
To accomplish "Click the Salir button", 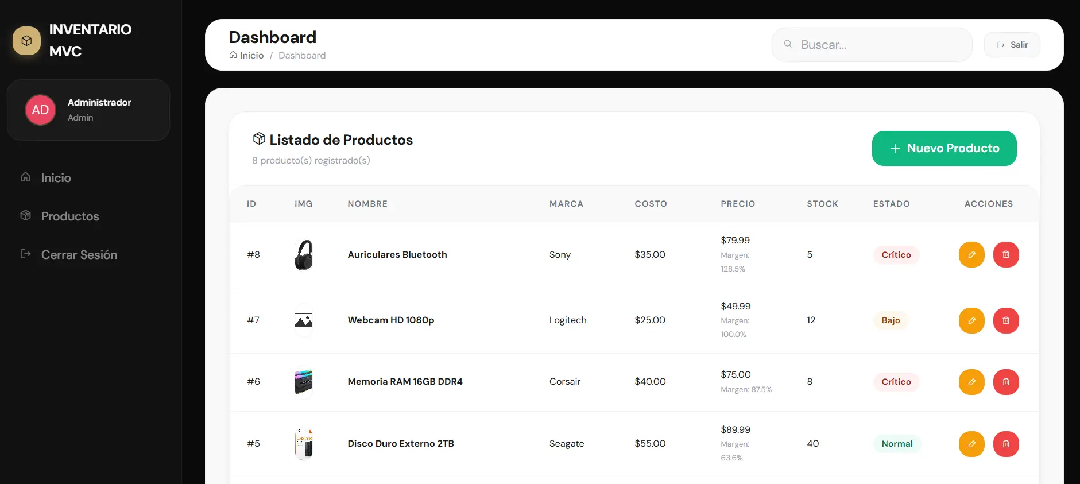I will [1012, 45].
